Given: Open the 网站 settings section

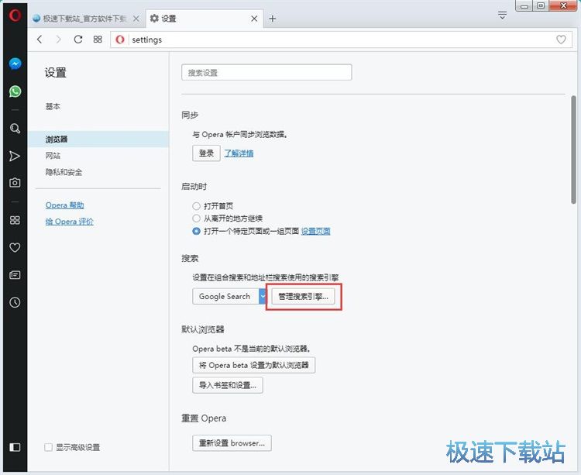Looking at the screenshot, I should tap(53, 156).
